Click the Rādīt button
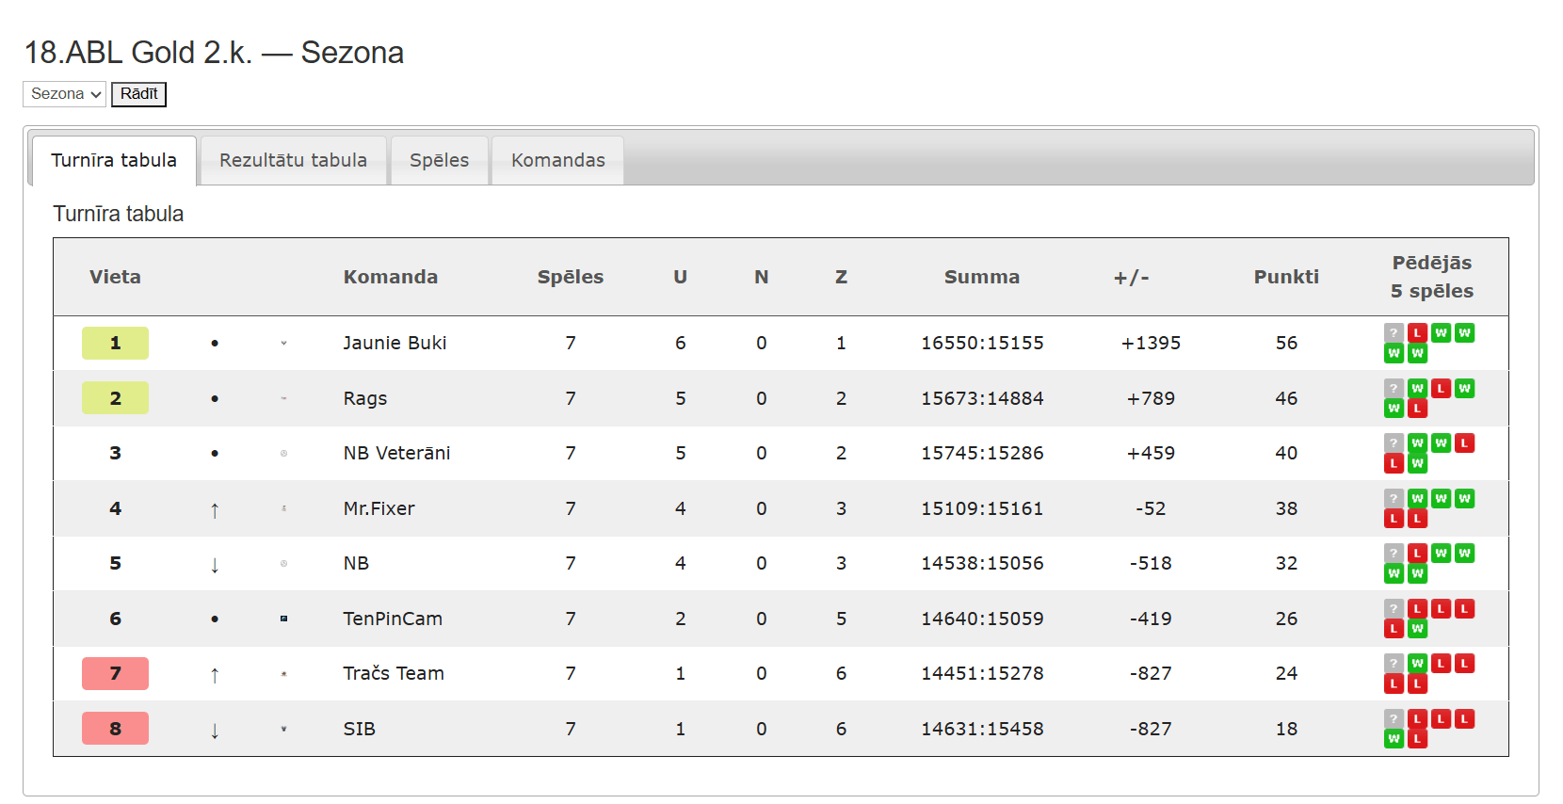1563x804 pixels. pos(138,94)
